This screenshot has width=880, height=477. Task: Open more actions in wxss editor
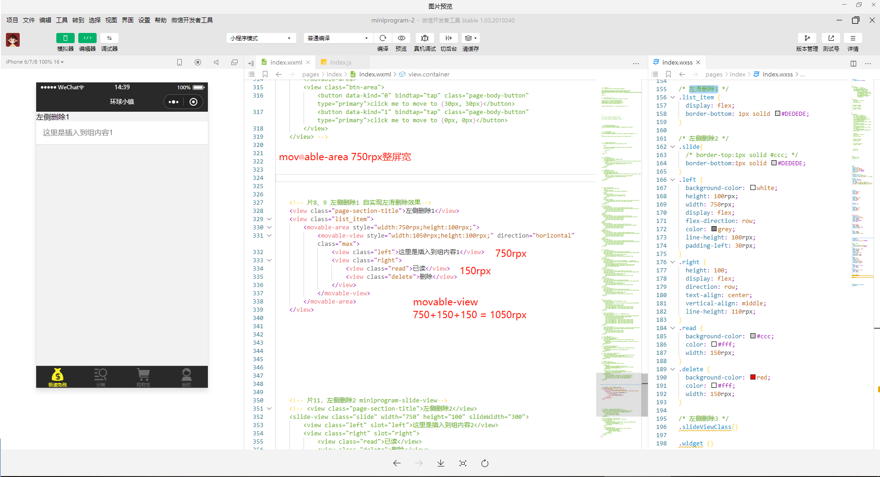coord(868,63)
